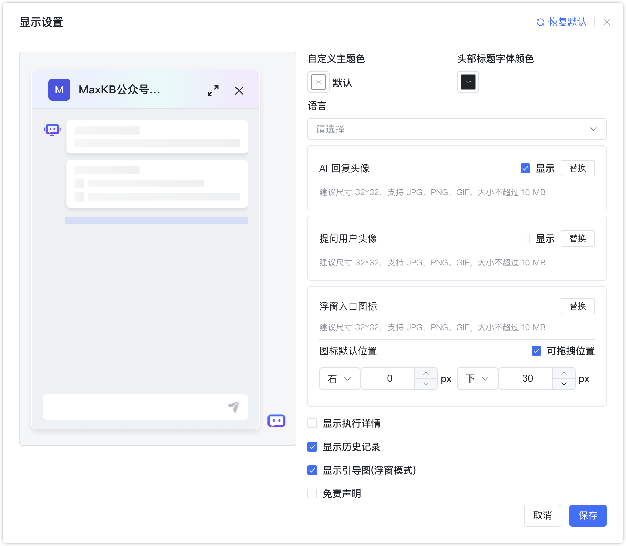The height and width of the screenshot is (546, 626).
Task: Open the vertical position dropdown showing 下
Action: tap(477, 378)
